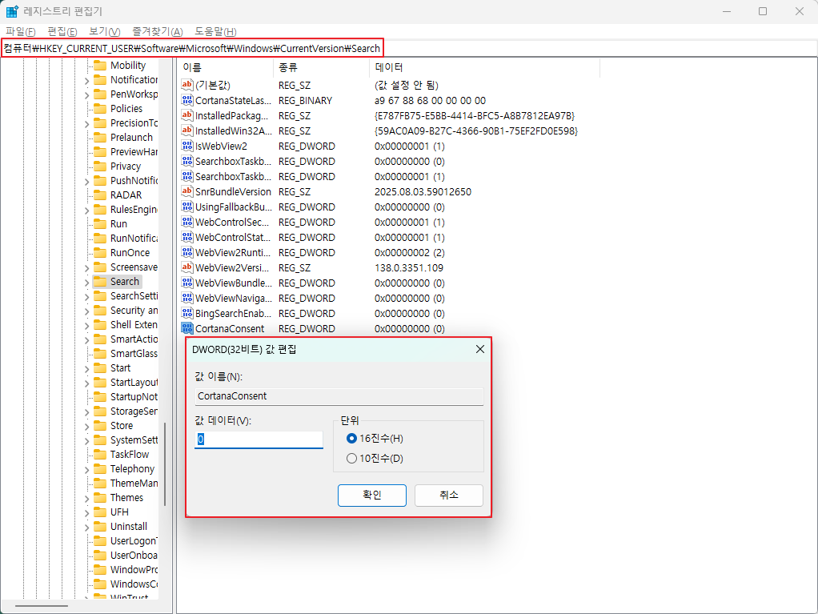818x614 pixels.
Task: Click the Mobility folder icon
Action: click(100, 66)
